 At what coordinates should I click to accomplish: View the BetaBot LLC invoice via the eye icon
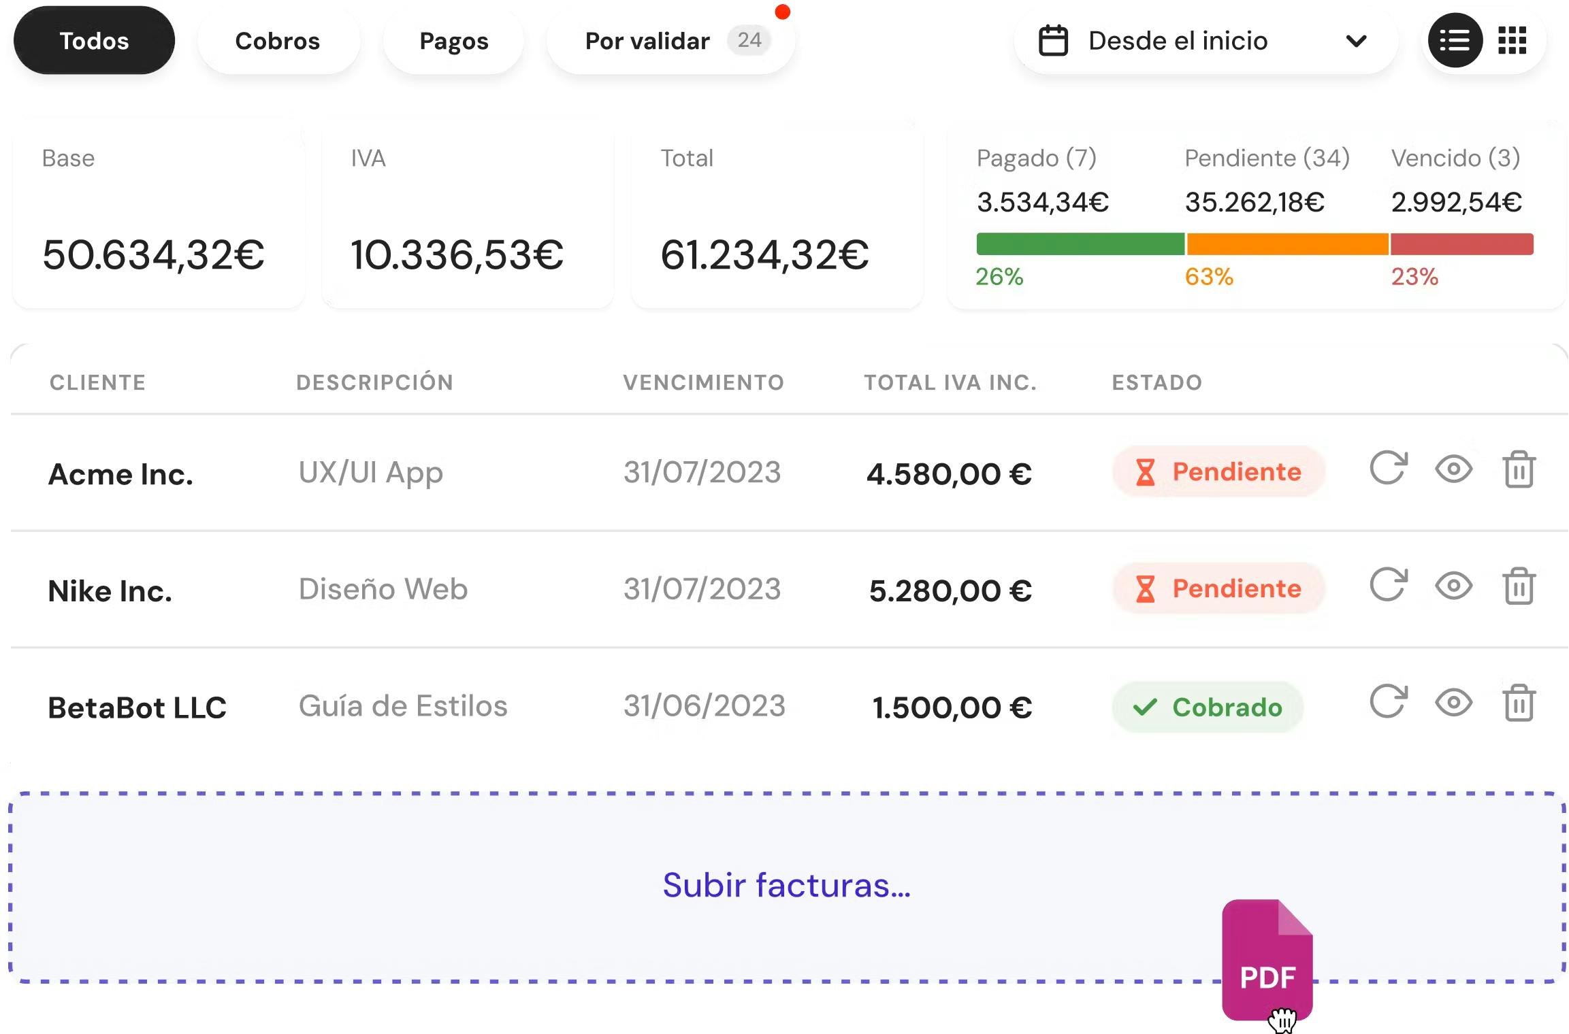pos(1453,703)
